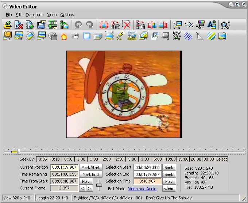Click the Selection Start time field
Screen dimensions: 248x203
coord(147,168)
